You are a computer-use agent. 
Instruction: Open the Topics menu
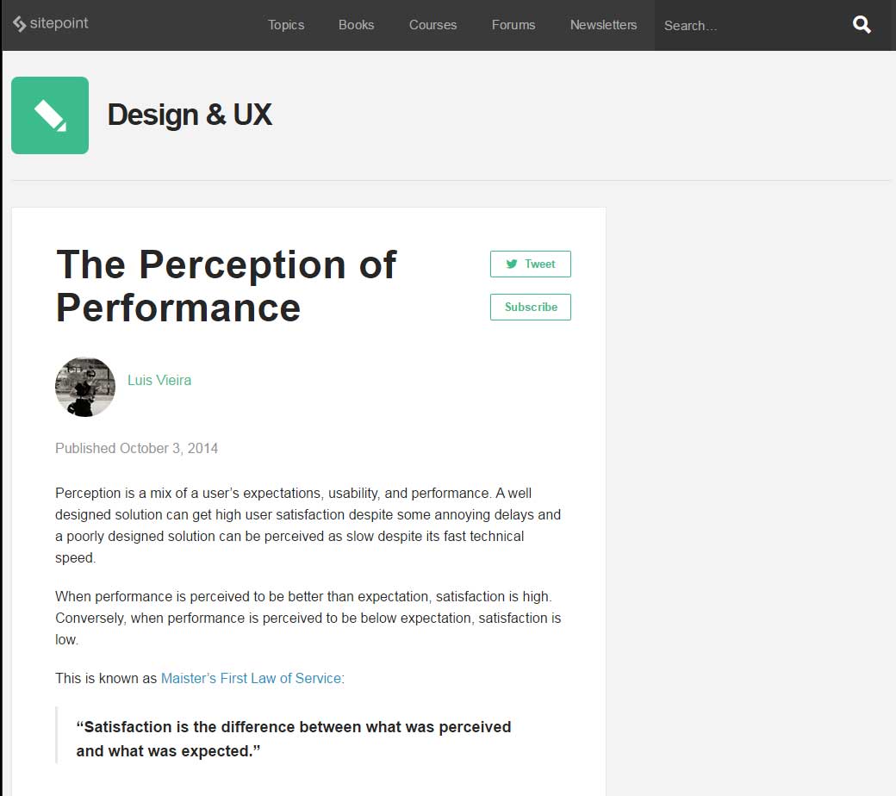click(x=286, y=25)
